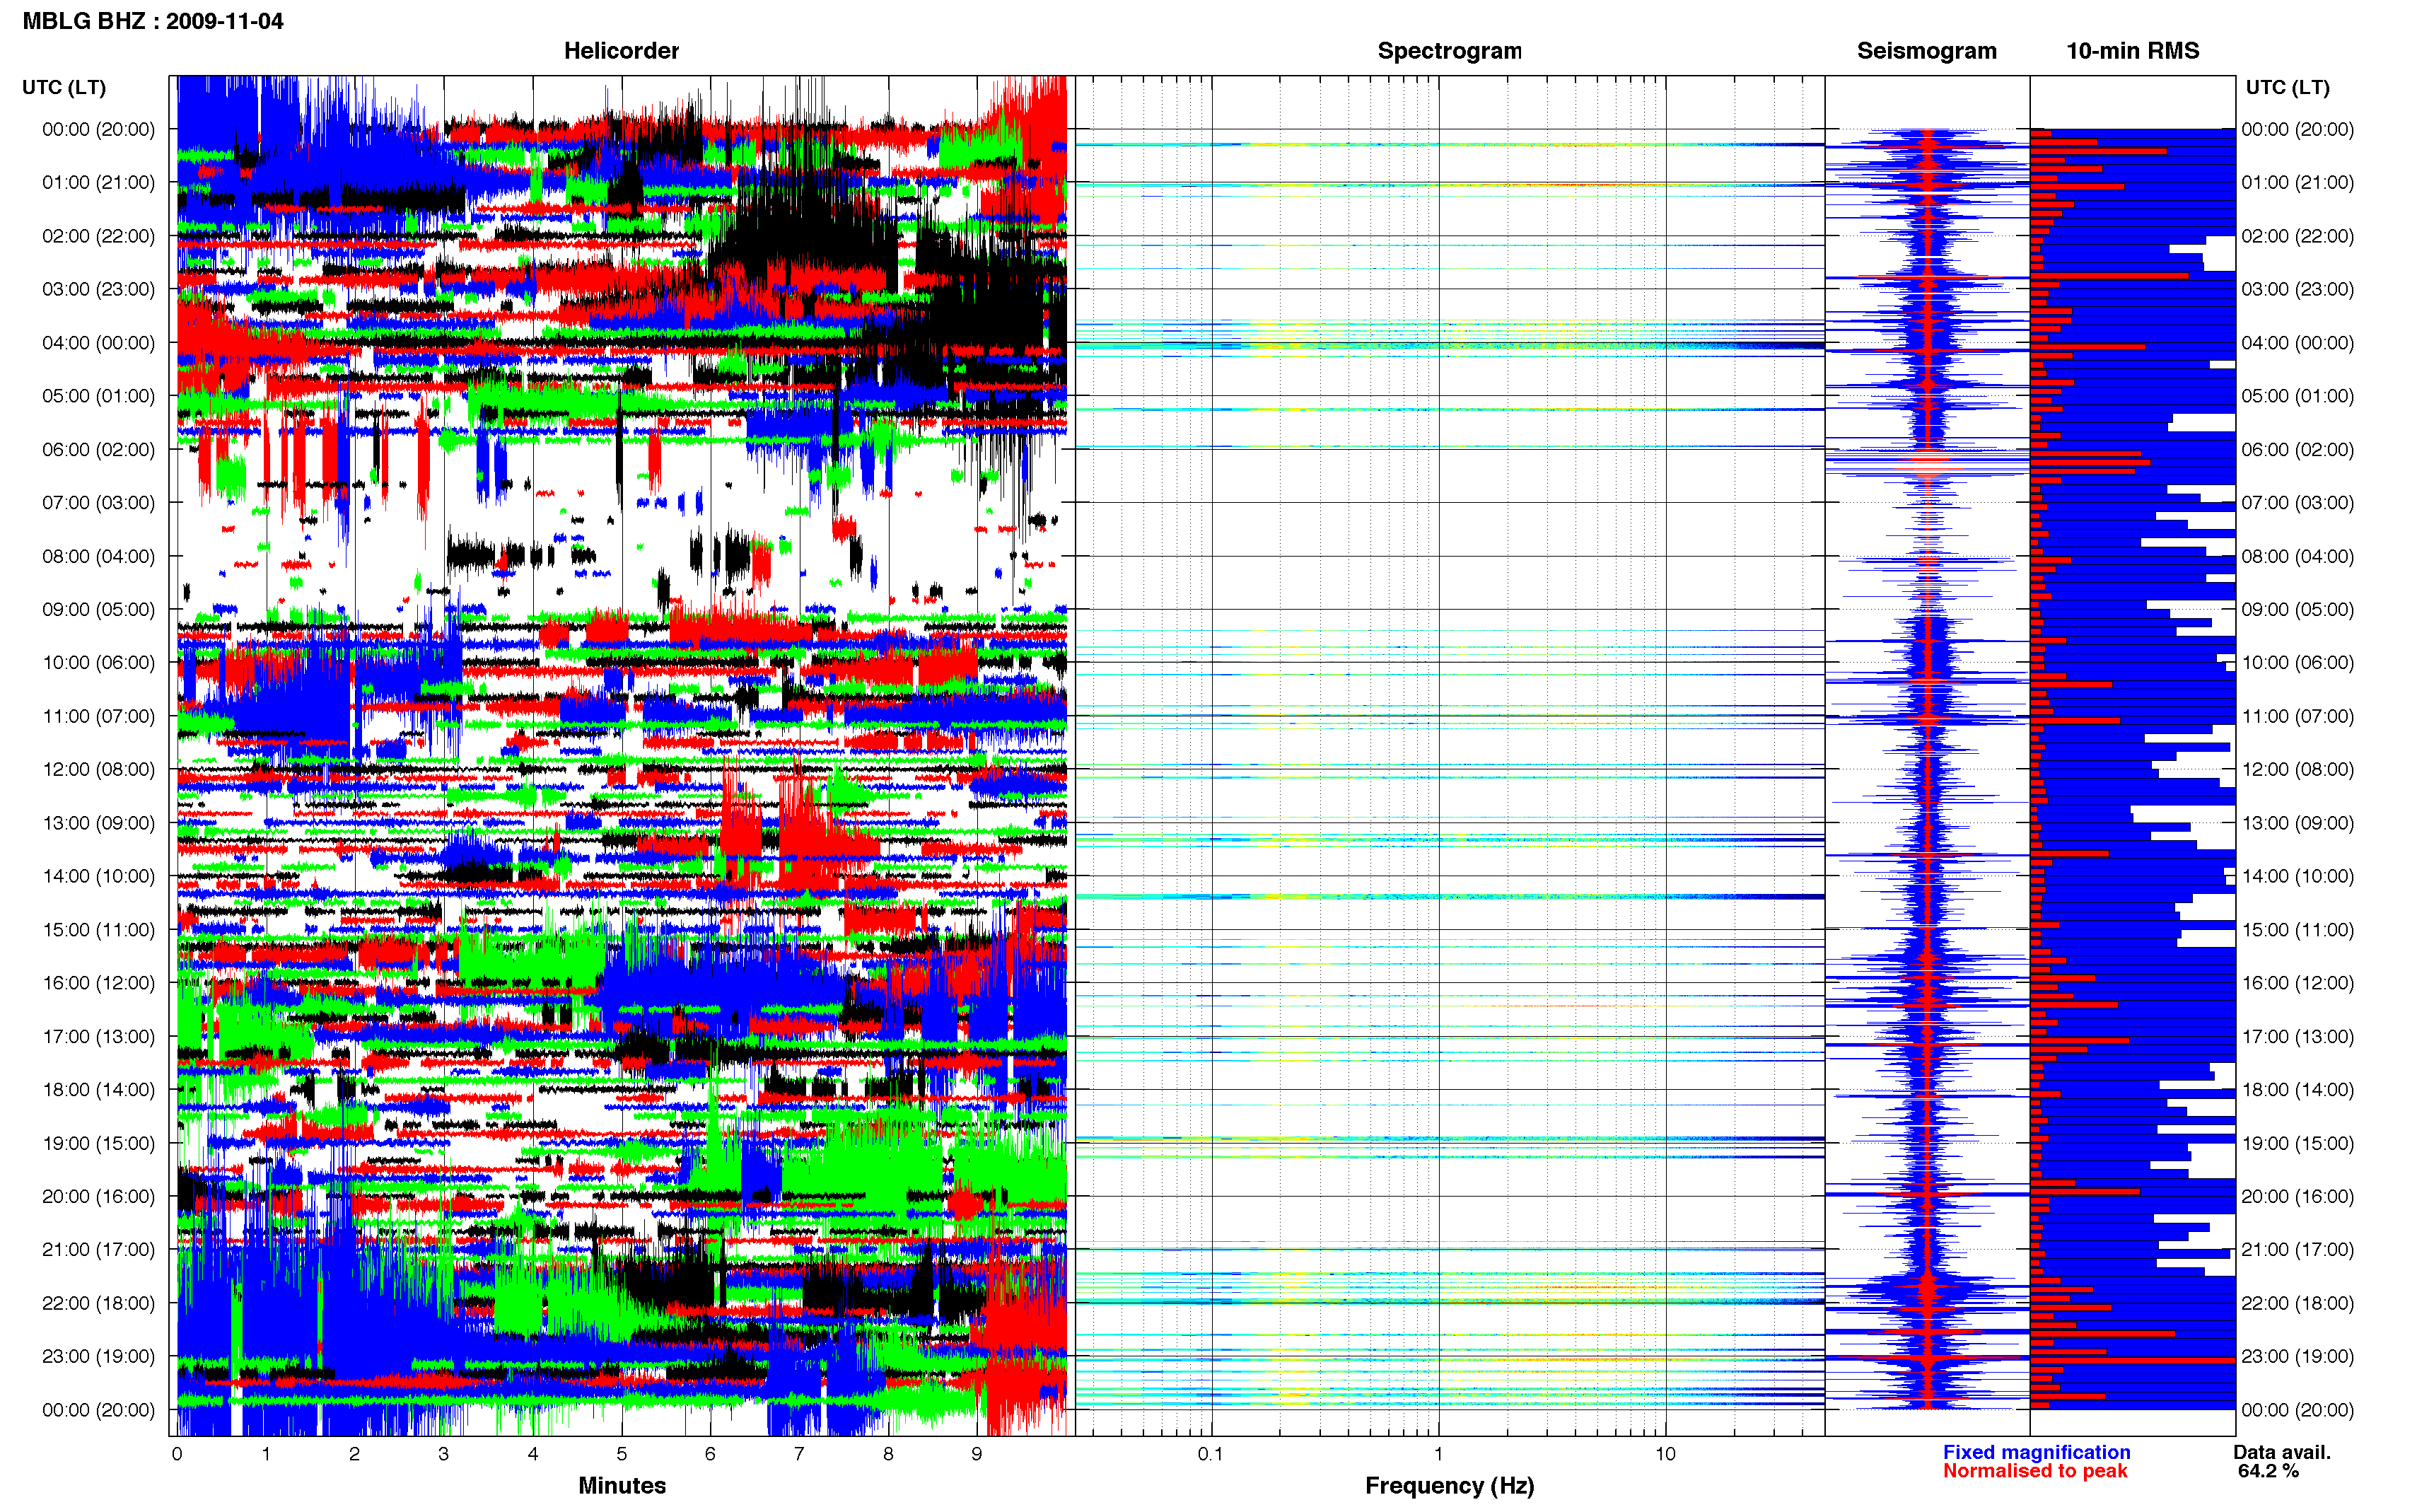Click the 'Data avail.' label
2417x1512 pixels.
coord(2282,1452)
